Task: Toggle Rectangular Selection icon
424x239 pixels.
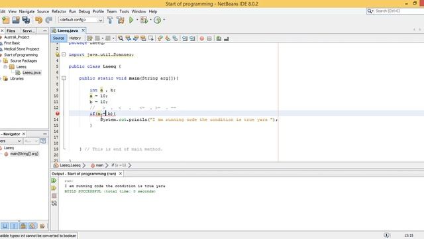Action: 151,39
